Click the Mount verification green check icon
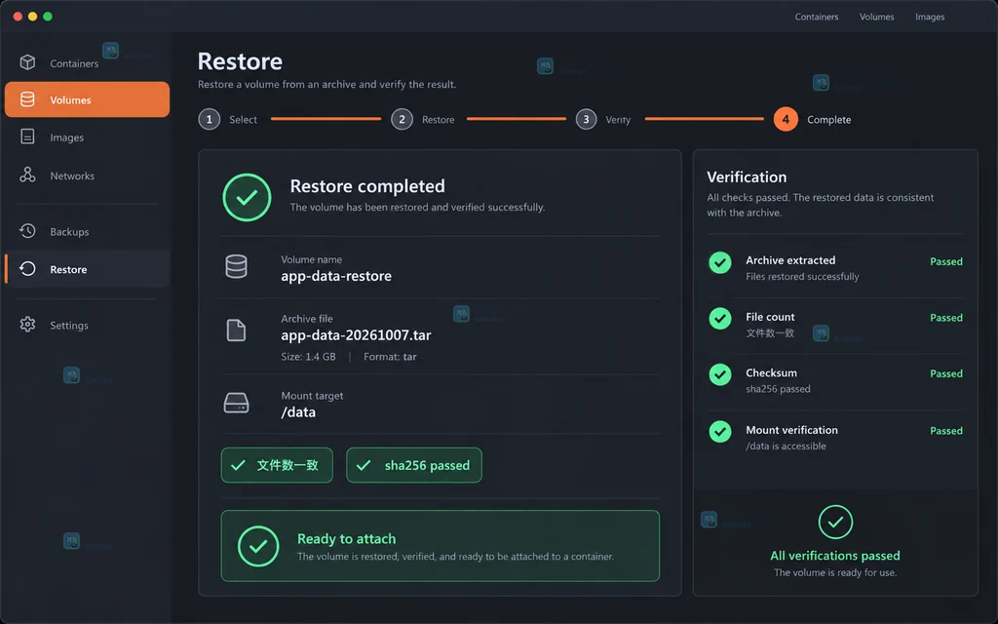Viewport: 998px width, 624px height. (720, 432)
